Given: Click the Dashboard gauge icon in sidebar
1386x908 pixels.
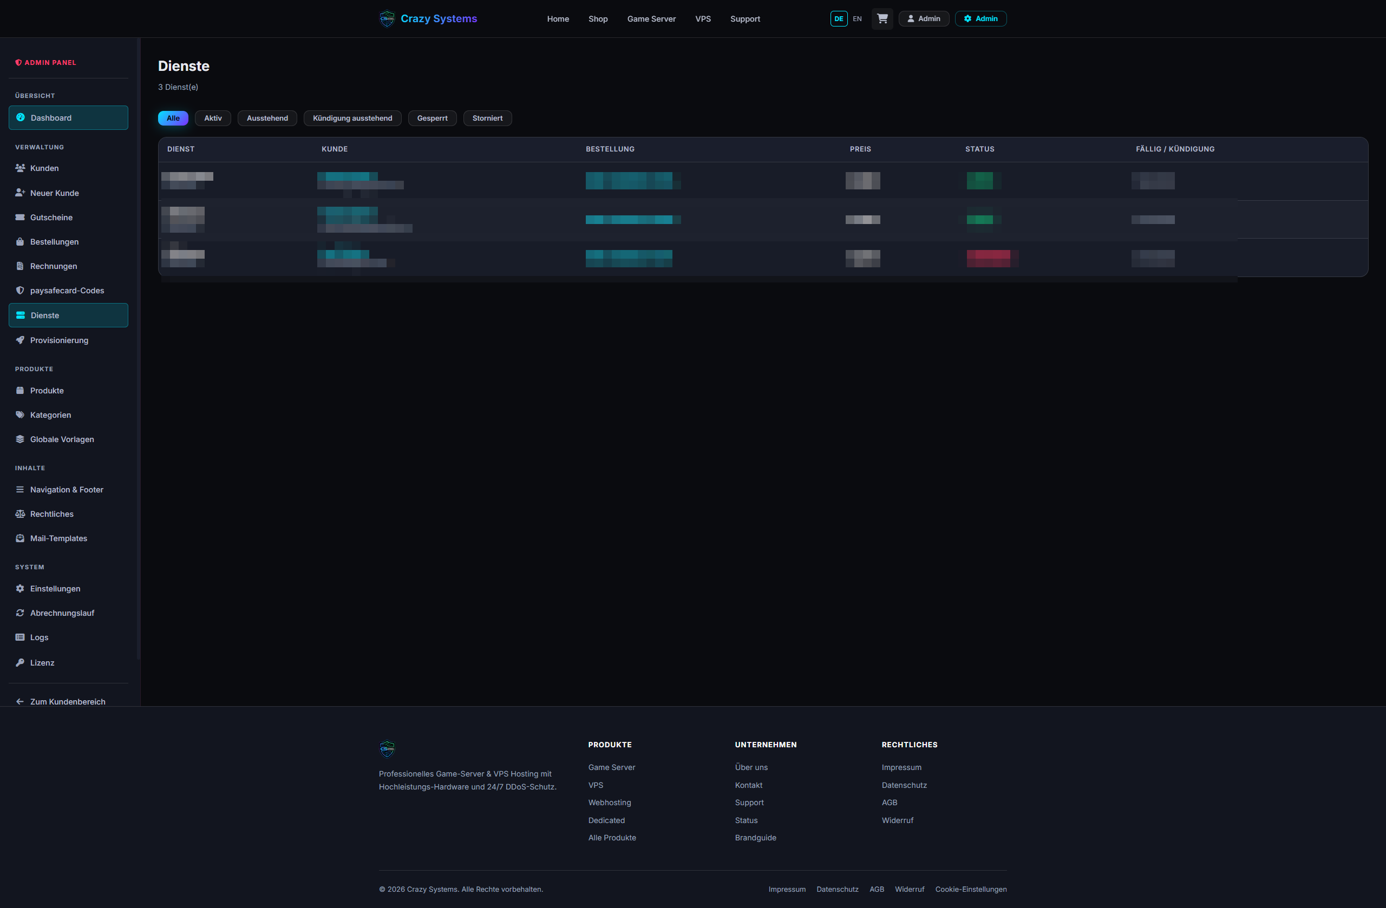Looking at the screenshot, I should [x=21, y=117].
